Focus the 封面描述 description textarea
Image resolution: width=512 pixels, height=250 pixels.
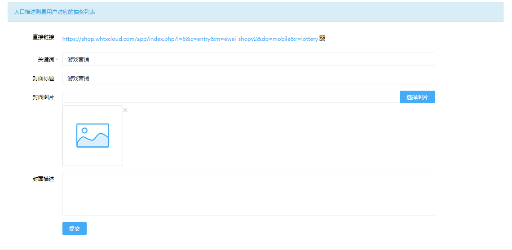[x=248, y=194]
